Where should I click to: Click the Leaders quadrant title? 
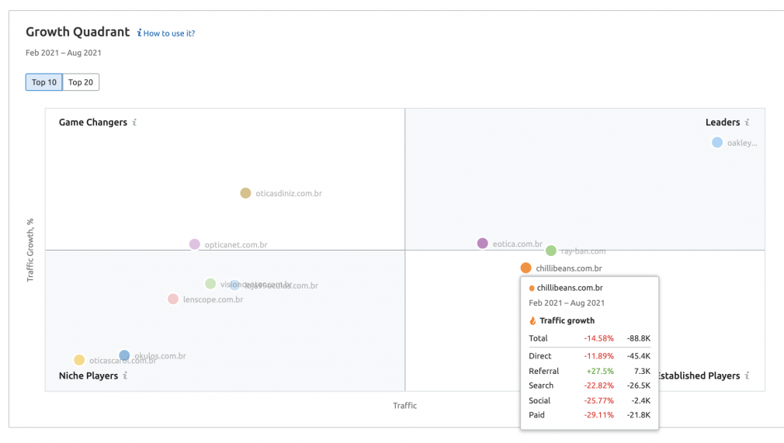[x=723, y=123]
